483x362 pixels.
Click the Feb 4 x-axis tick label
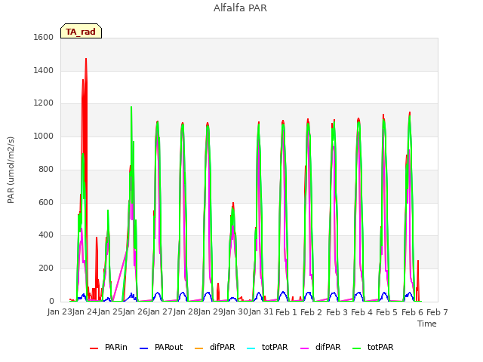(x=361, y=312)
